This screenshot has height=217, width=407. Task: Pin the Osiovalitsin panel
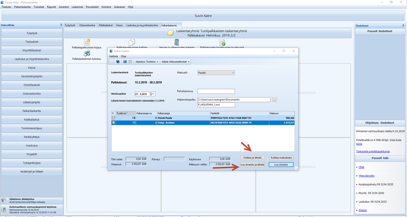pyautogui.click(x=61, y=25)
